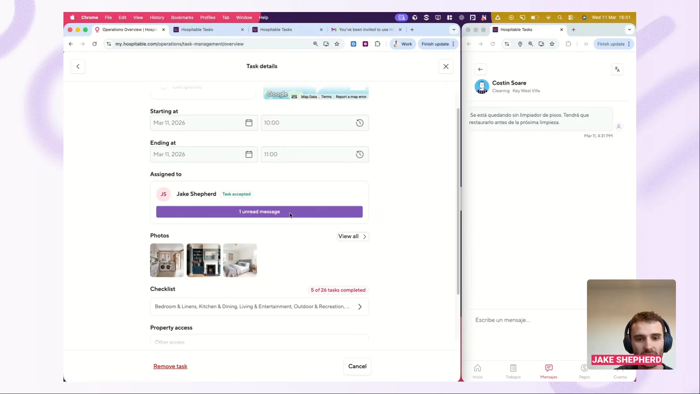Click the Remove task link
Viewport: 700px width, 394px height.
(170, 366)
